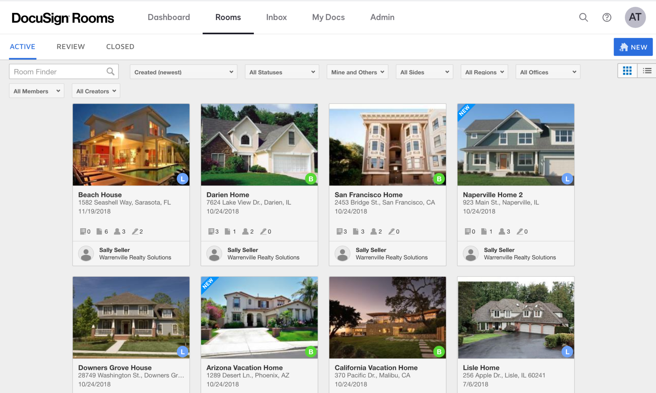Image resolution: width=656 pixels, height=393 pixels.
Task: Open the All Creators dropdown
Action: coord(96,91)
